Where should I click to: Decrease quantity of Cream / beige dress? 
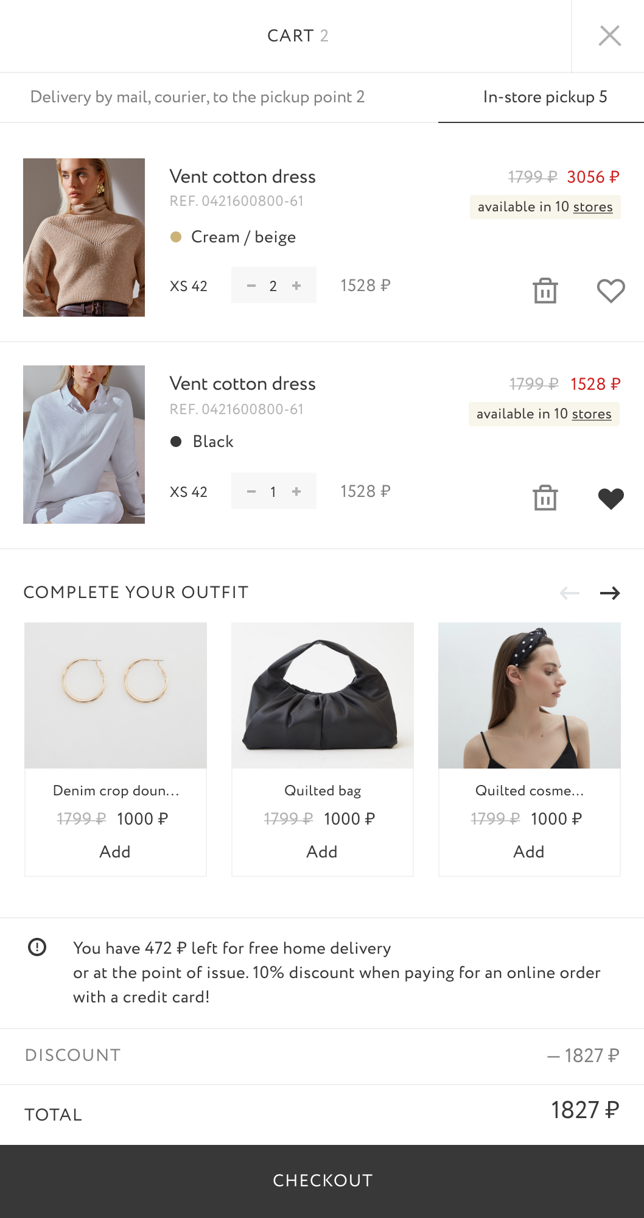pyautogui.click(x=251, y=286)
